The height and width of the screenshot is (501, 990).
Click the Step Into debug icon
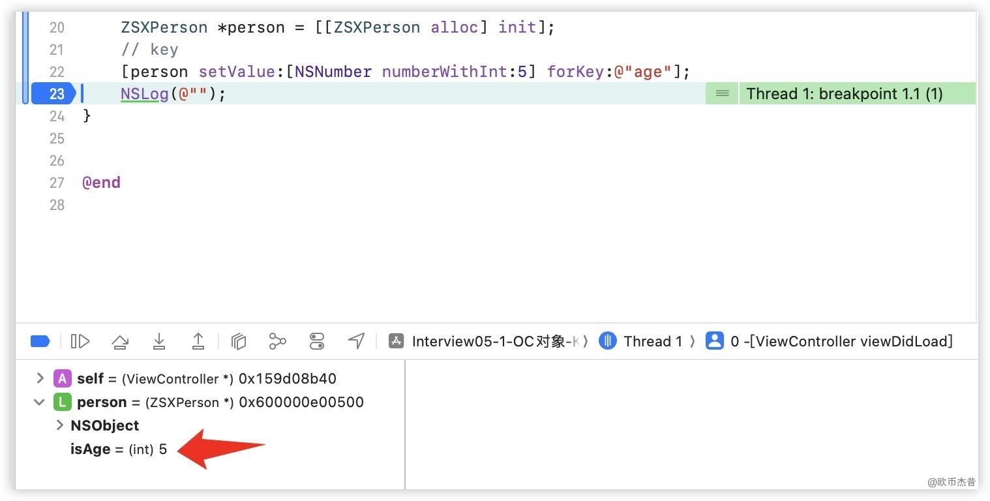tap(158, 341)
